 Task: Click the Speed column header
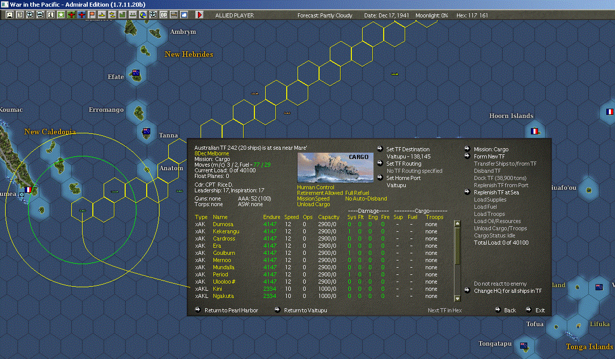(x=291, y=217)
